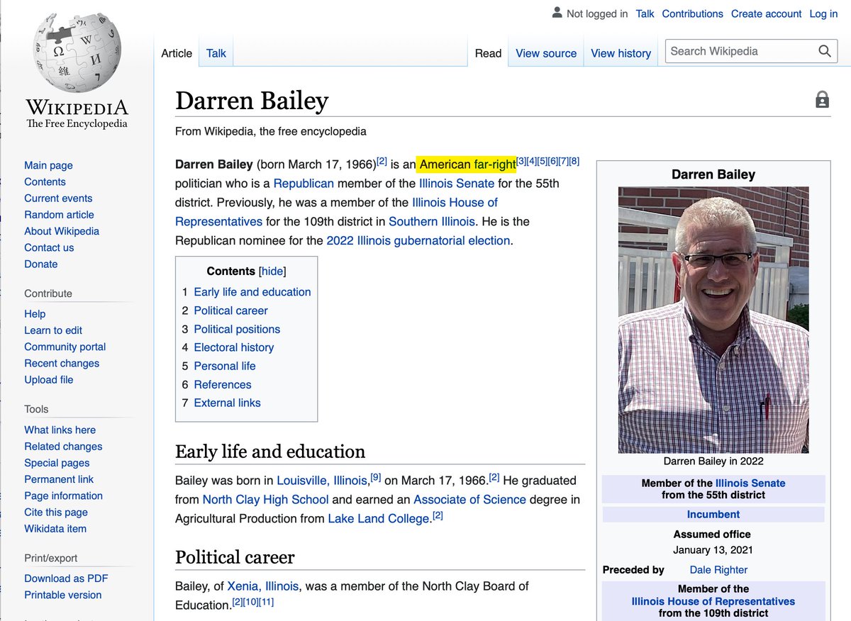Open About Wikipedia link

point(62,230)
